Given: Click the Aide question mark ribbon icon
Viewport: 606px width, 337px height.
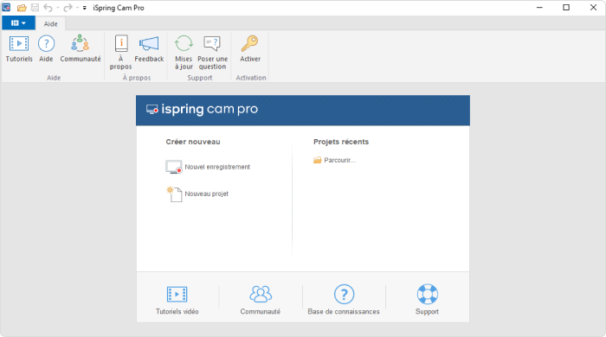Looking at the screenshot, I should 46,48.
